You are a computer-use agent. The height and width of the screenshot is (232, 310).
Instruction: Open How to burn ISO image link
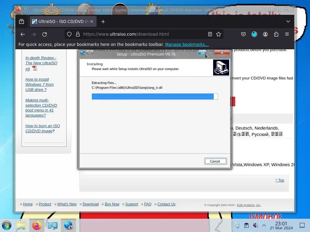click(x=43, y=128)
